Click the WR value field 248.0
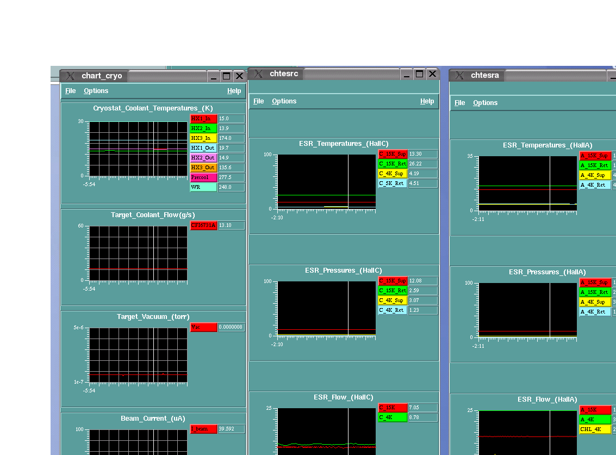The image size is (616, 455). [x=232, y=187]
